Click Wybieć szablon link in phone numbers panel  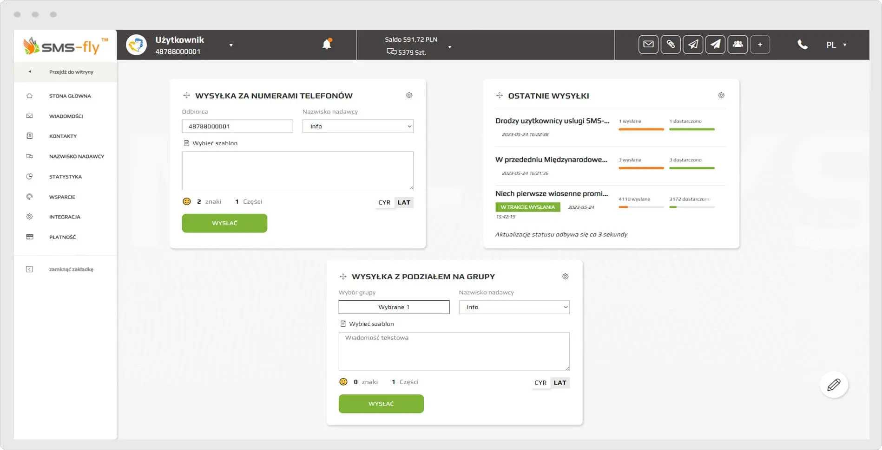(215, 143)
